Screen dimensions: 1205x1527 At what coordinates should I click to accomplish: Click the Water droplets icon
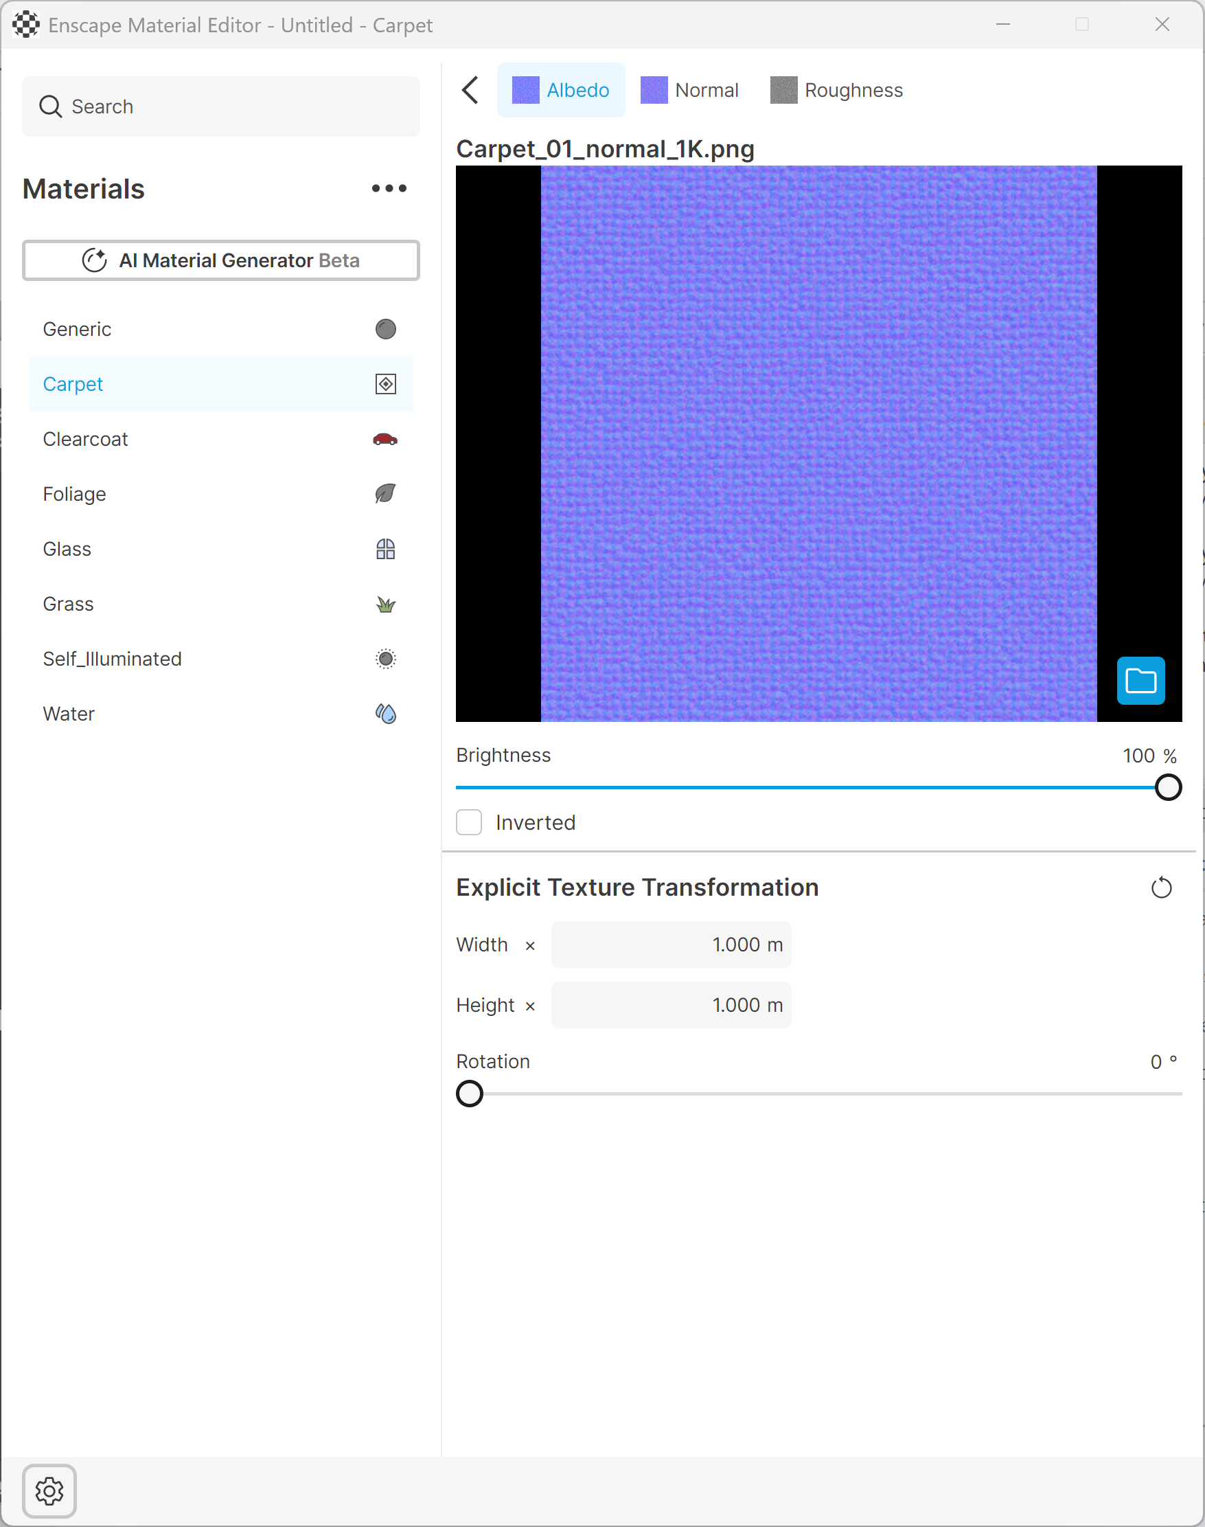click(x=386, y=714)
